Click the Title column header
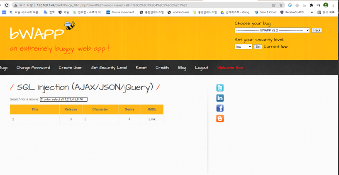The image size is (339, 175). 34,109
